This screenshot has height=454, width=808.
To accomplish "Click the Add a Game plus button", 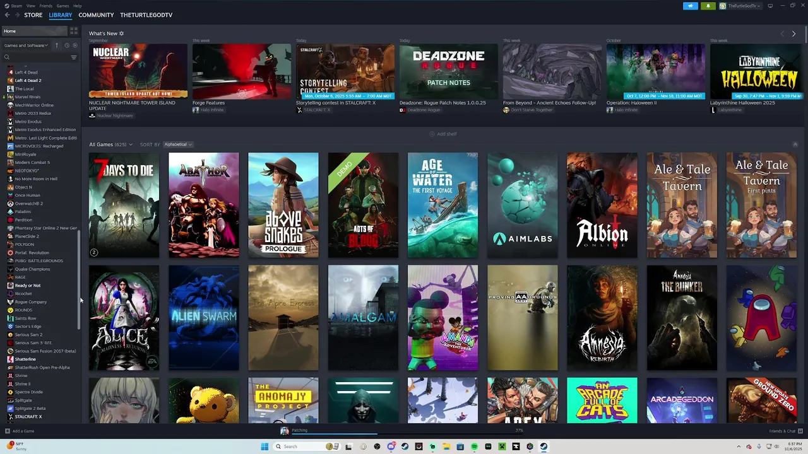I will point(8,431).
